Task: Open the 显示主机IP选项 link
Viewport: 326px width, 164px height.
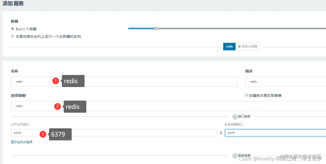Action: 22,142
